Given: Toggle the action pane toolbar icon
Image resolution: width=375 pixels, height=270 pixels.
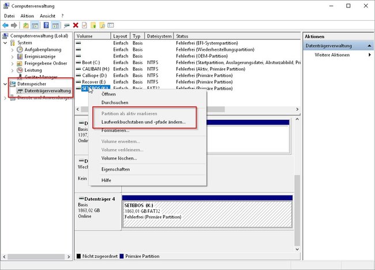Looking at the screenshot, I should 55,25.
